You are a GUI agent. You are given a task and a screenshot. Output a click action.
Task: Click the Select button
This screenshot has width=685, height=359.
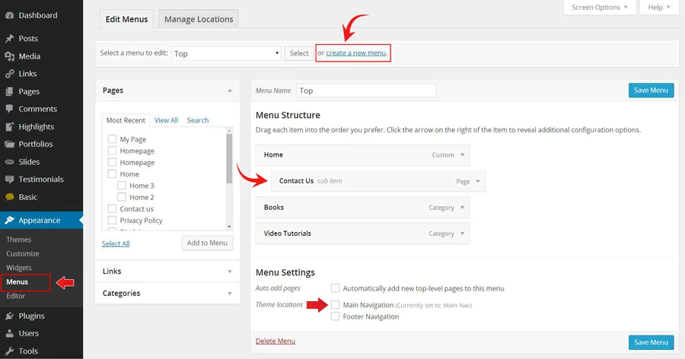tap(299, 53)
